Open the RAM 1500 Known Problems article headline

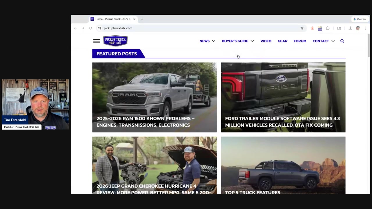pos(145,122)
